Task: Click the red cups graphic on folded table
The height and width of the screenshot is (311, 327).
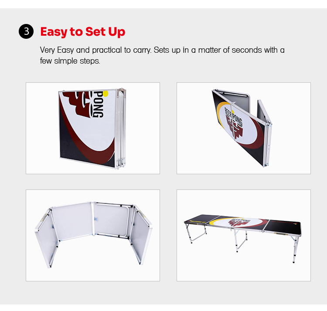Action: point(77,103)
